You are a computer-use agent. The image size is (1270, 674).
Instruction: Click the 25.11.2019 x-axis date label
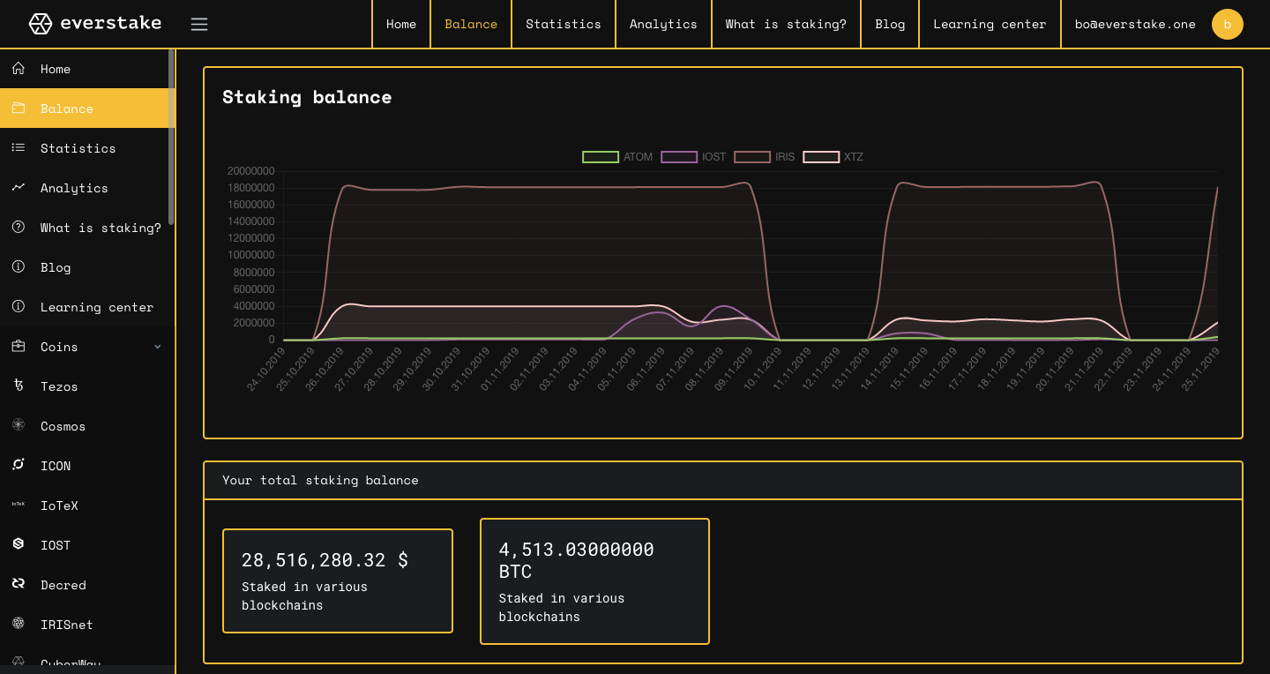coord(1199,369)
